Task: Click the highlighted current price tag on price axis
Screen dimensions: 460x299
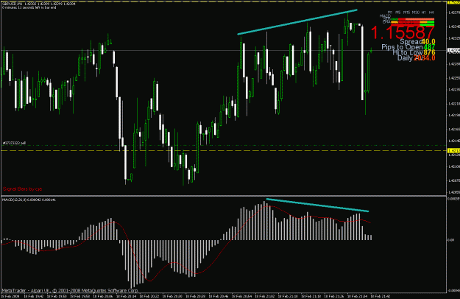Action: [x=453, y=51]
